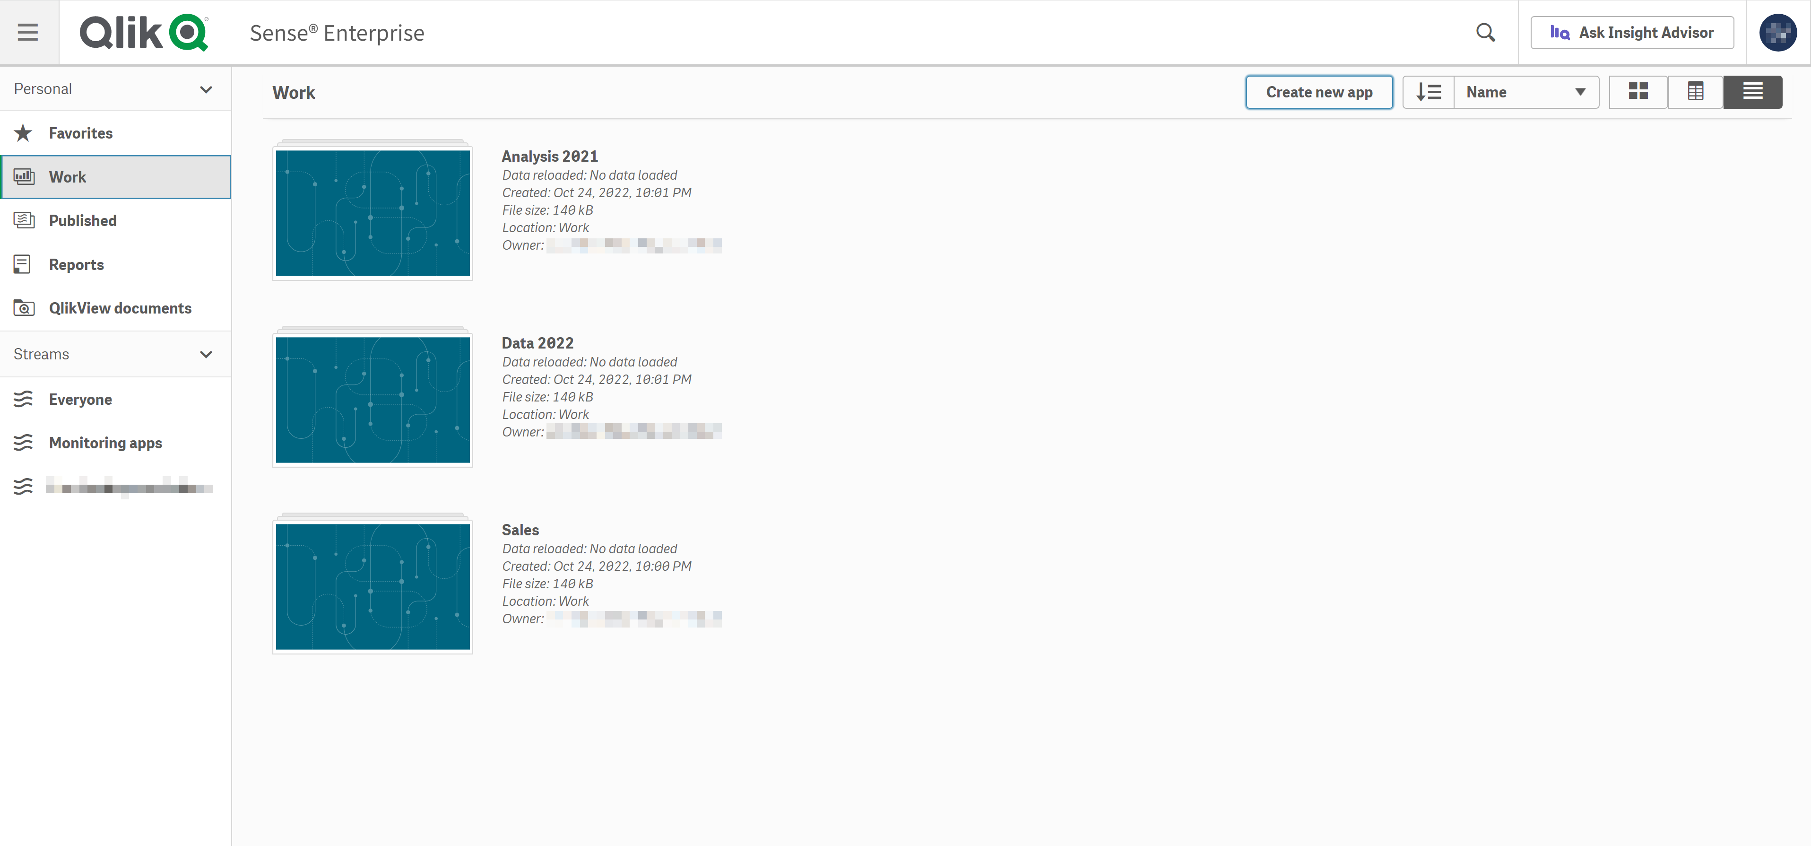
Task: Click Ask Insight Advisor button
Action: pyautogui.click(x=1632, y=32)
